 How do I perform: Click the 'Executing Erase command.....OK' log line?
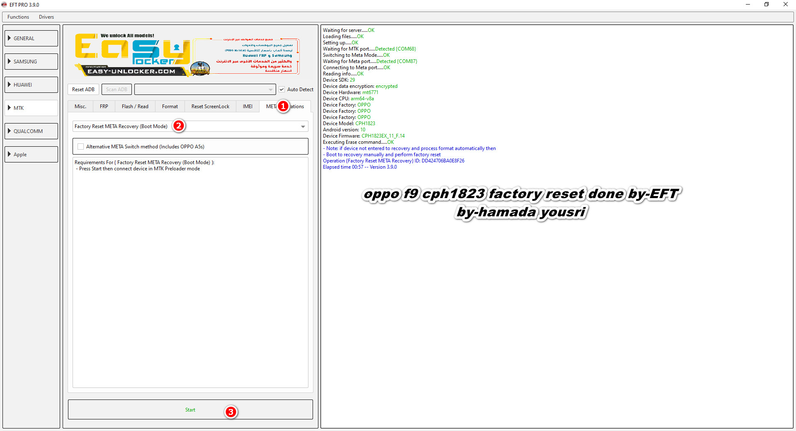358,142
